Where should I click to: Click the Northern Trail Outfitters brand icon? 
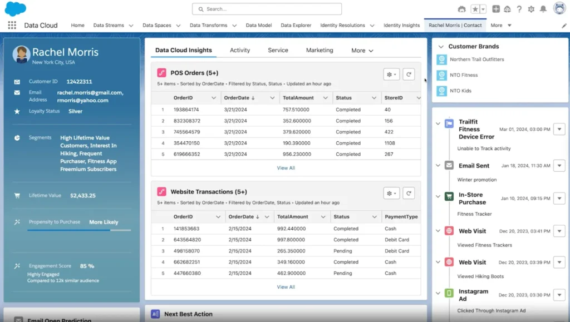coord(441,59)
